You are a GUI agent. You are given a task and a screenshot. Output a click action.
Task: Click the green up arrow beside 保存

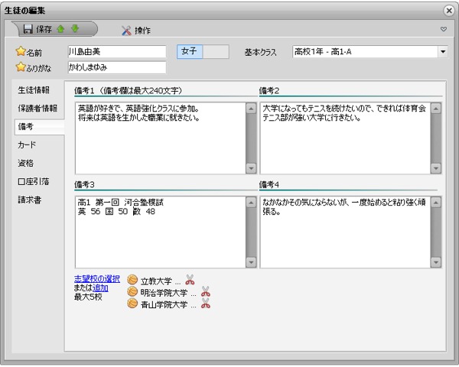[x=60, y=30]
